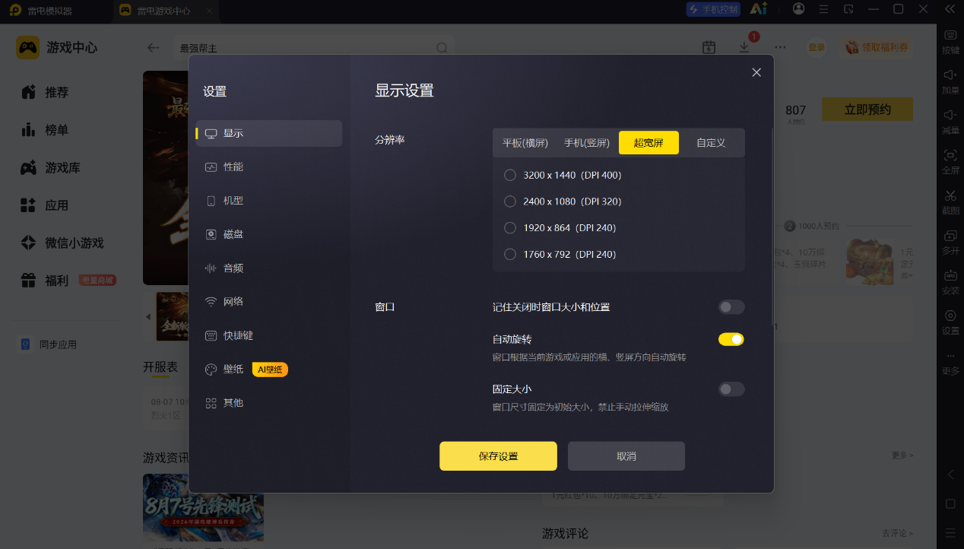Open the title bar hamburger menu
964x549 pixels.
[x=823, y=9]
